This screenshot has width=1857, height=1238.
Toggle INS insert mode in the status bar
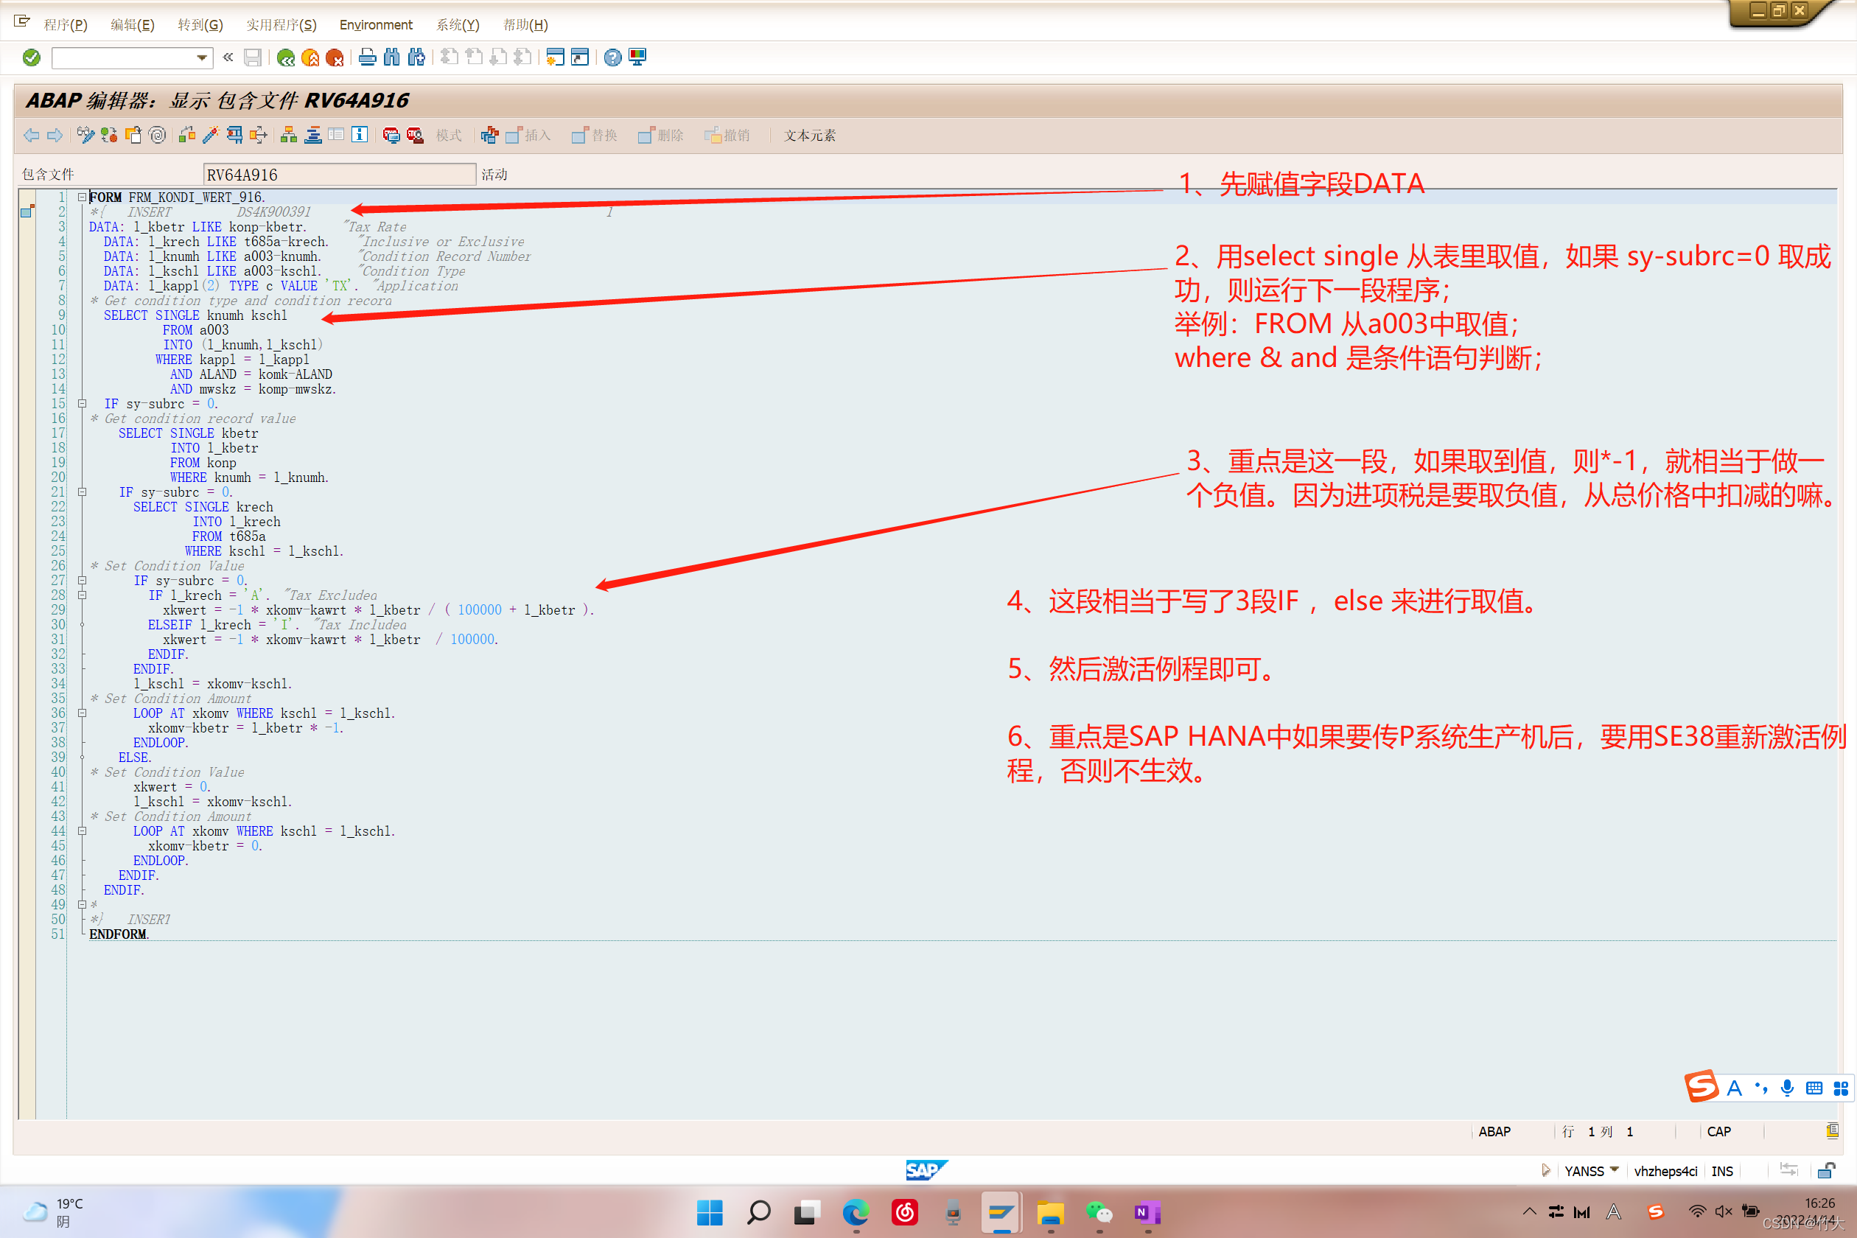pos(1722,1171)
